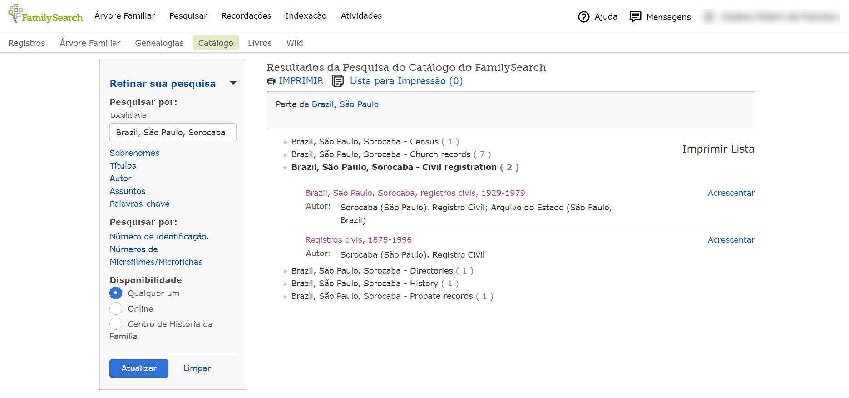The height and width of the screenshot is (398, 849).
Task: Search by Sobrenomes
Action: pyautogui.click(x=134, y=153)
